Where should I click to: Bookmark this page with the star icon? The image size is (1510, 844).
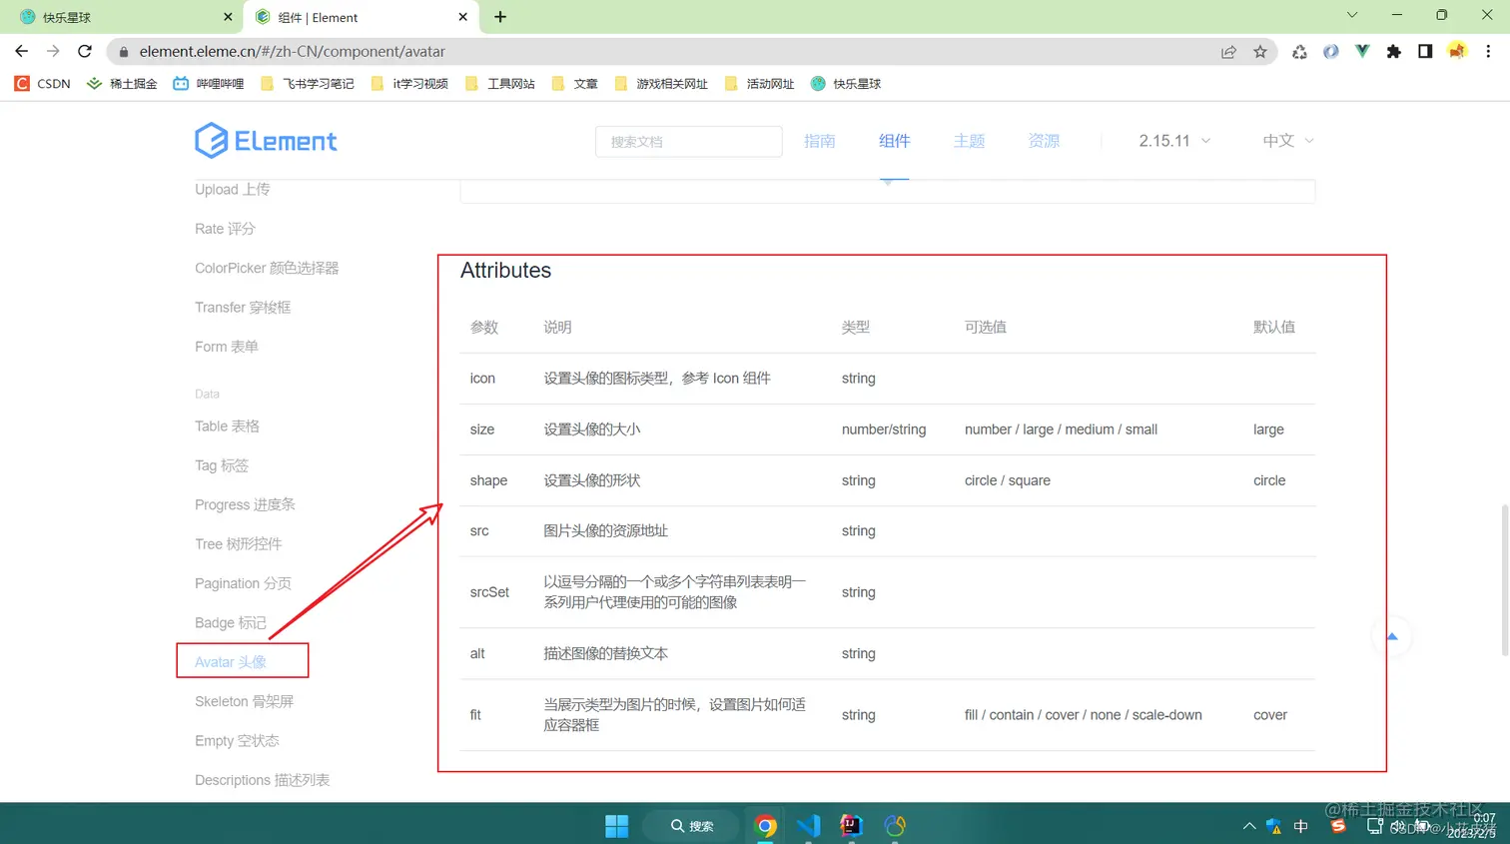[x=1260, y=52]
